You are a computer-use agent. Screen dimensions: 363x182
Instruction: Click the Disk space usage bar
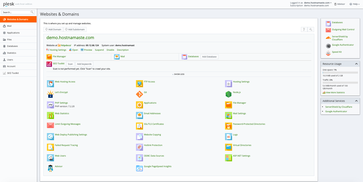340,73
